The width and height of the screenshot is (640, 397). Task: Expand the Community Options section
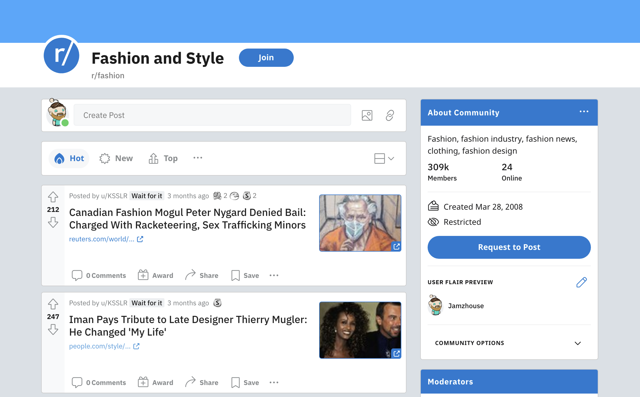pos(577,343)
